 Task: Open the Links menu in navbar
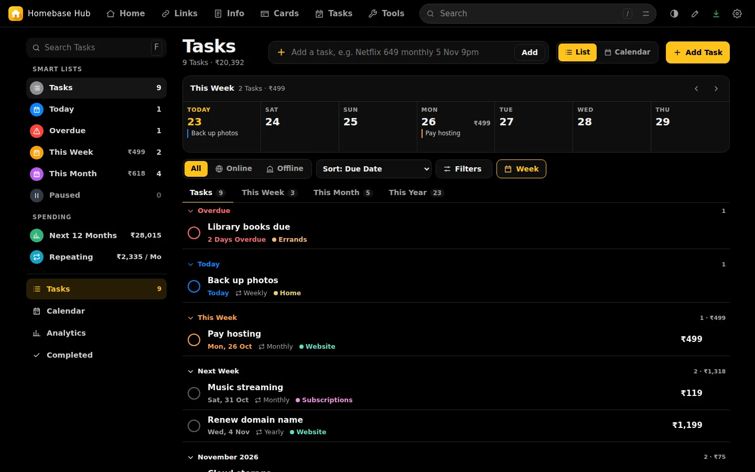tap(179, 14)
